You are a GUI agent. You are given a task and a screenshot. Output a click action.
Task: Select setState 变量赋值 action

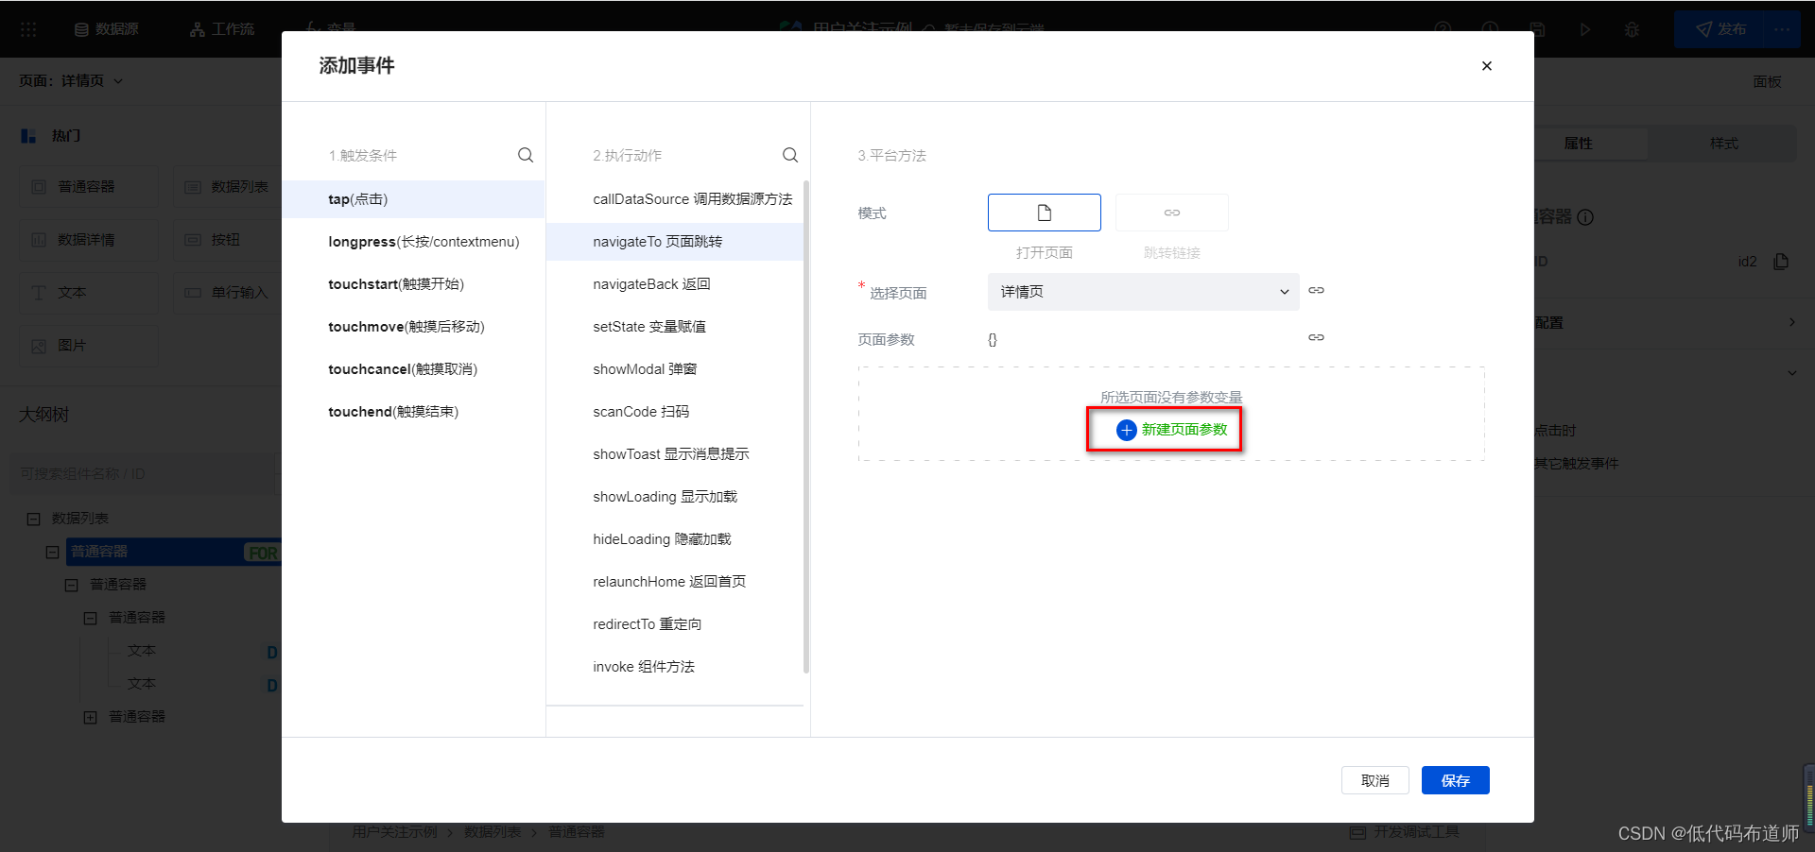click(675, 327)
